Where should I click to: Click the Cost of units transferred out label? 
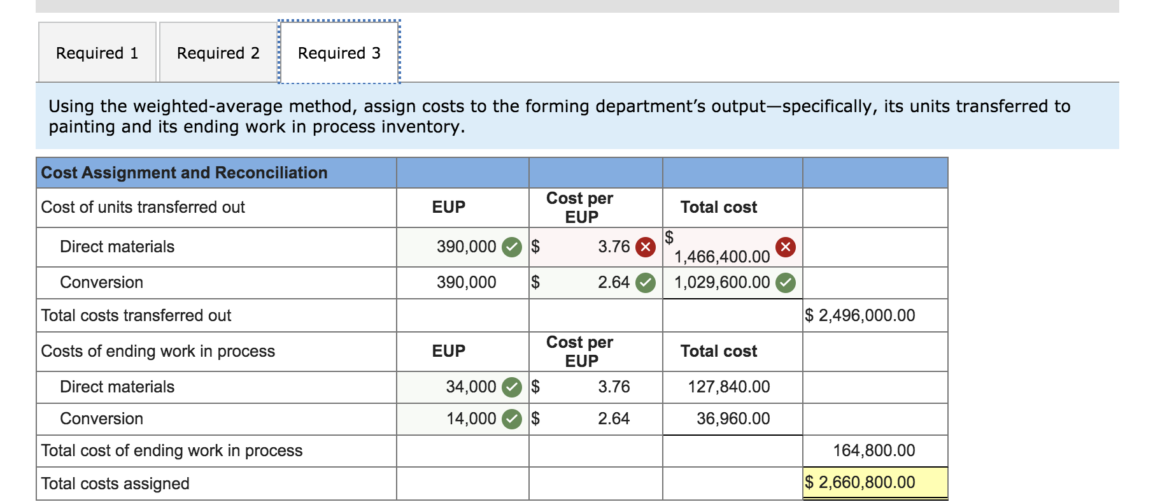click(x=143, y=207)
